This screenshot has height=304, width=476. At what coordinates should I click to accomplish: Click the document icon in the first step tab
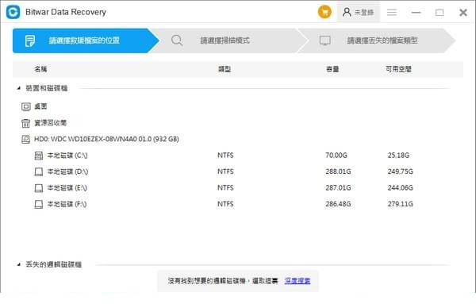30,40
